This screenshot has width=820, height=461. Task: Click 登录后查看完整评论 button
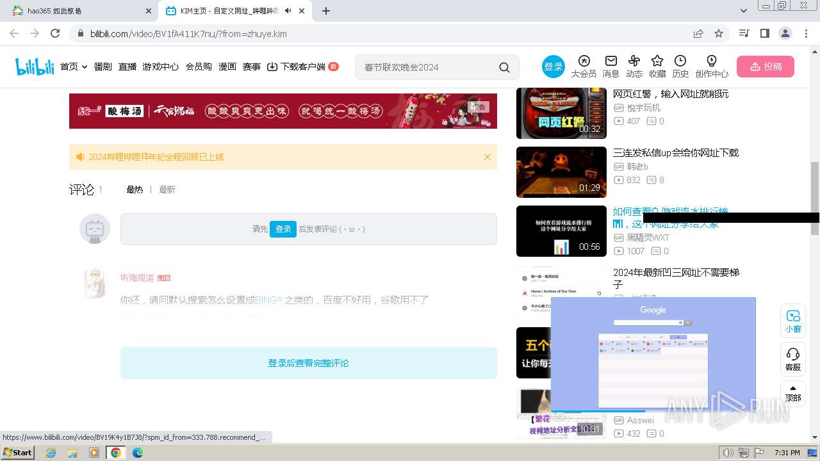[x=309, y=363]
